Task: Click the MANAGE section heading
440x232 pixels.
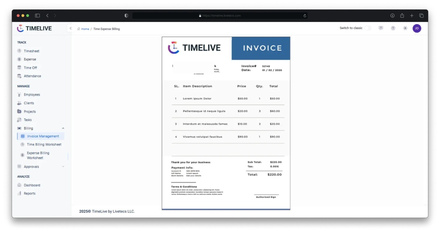Action: point(23,86)
